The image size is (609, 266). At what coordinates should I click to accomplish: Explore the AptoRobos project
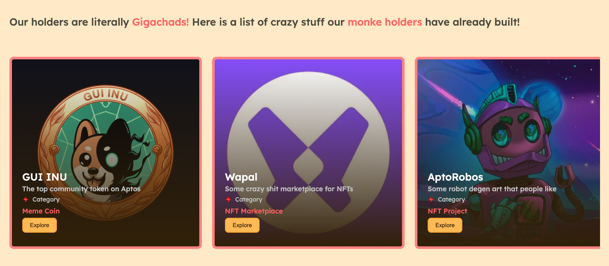pyautogui.click(x=445, y=225)
